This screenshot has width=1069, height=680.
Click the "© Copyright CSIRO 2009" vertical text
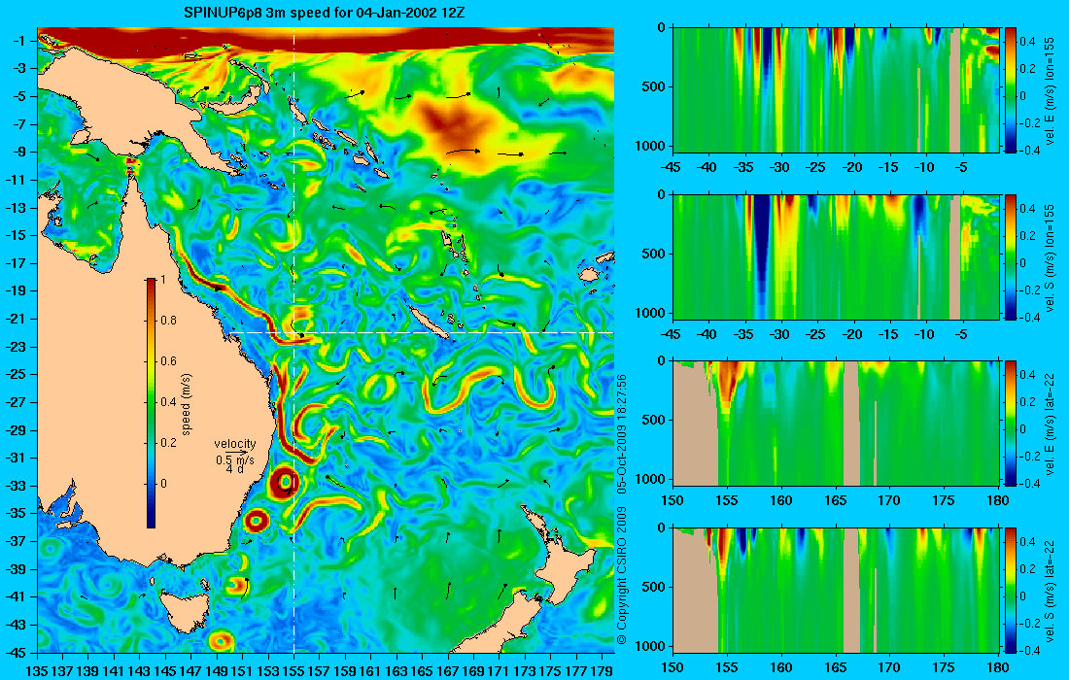[x=621, y=576]
